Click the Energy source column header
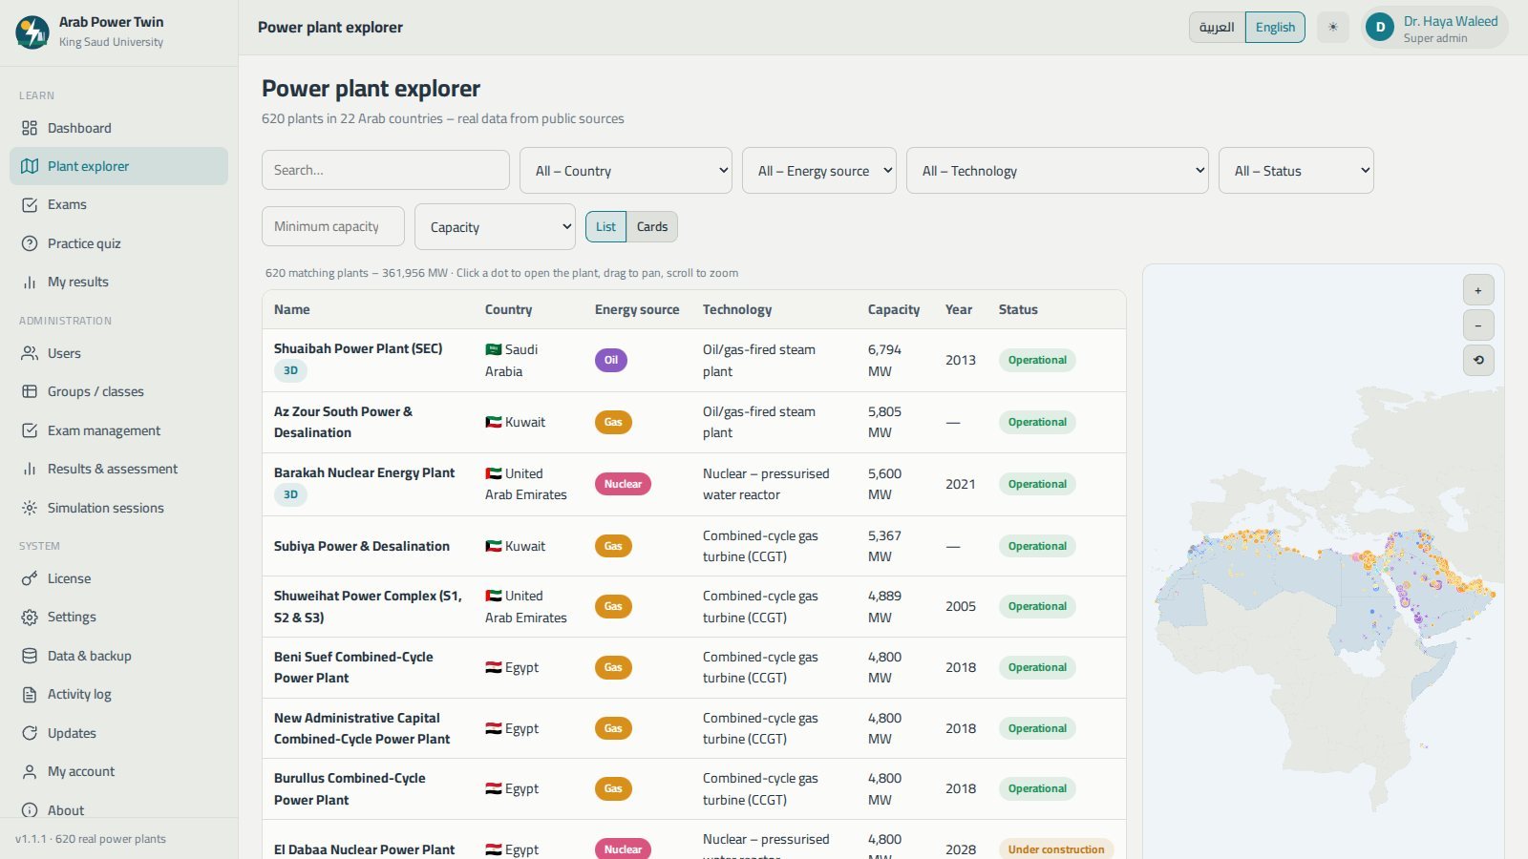This screenshot has width=1528, height=859. (x=637, y=309)
